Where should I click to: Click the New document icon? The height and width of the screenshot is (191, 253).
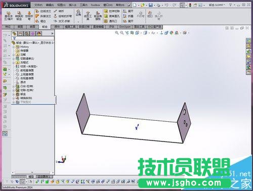click(x=135, y=5)
